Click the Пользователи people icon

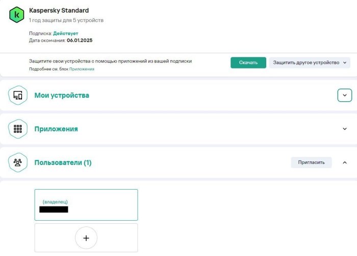pos(18,162)
